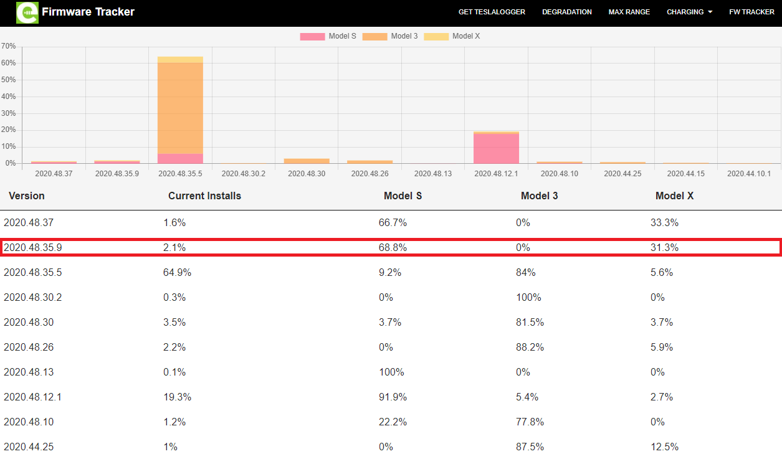Screen dimensions: 782x459
Task: Click the 87.5% Model 3 value
Action: pos(530,447)
